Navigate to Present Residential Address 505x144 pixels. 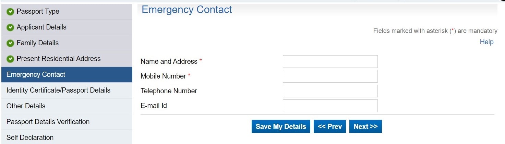pos(59,59)
